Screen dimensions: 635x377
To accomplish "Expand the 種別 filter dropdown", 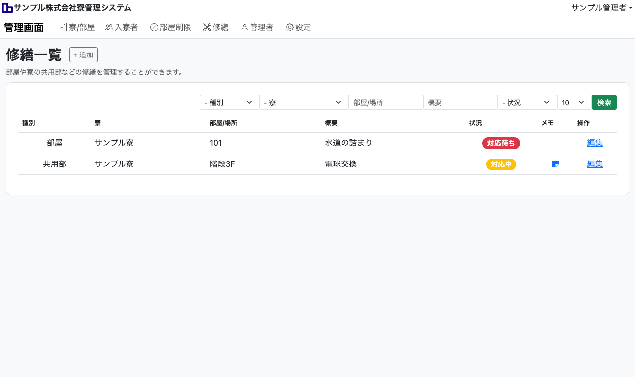I will [229, 103].
